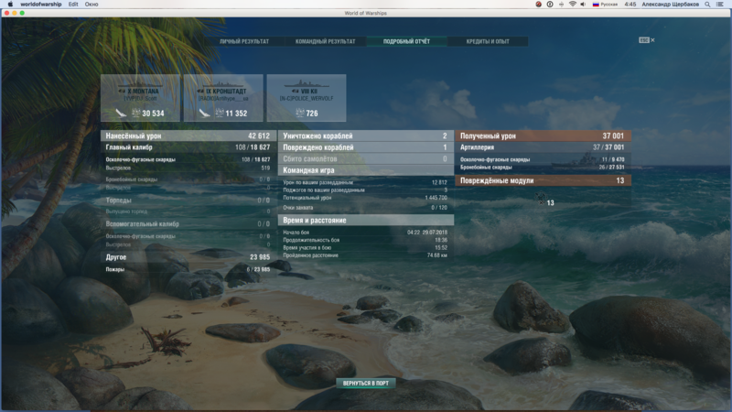Image resolution: width=732 pixels, height=412 pixels.
Task: Click the damage icon beside 30 534
Action: click(x=135, y=113)
